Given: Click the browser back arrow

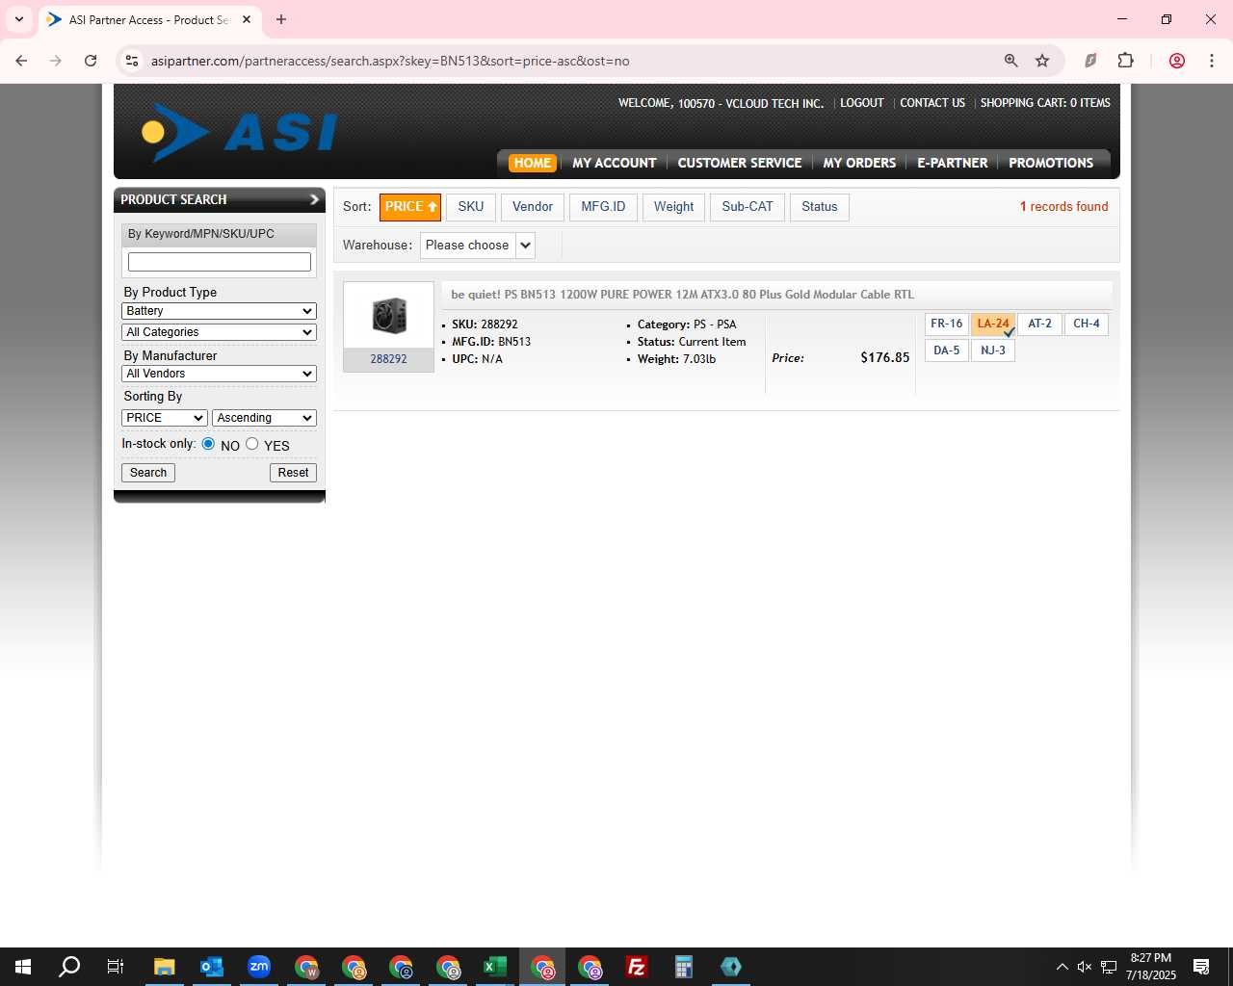Looking at the screenshot, I should pos(21,61).
